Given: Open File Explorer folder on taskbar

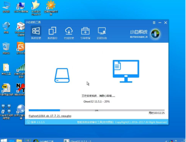Looking at the screenshot, I should pos(19,140).
